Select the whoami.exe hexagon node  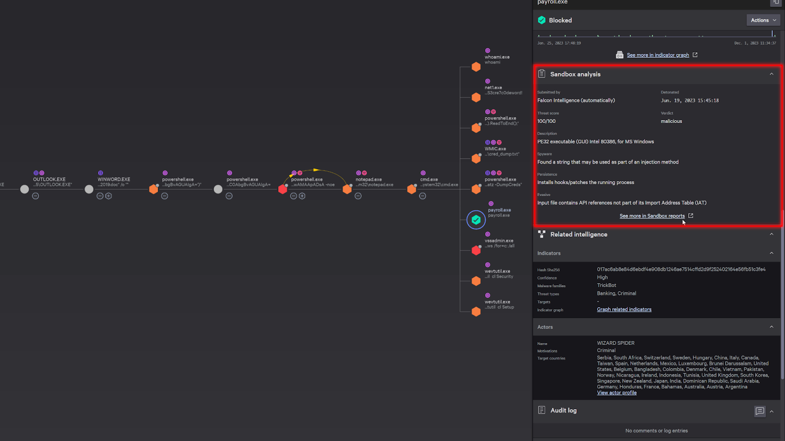pyautogui.click(x=476, y=67)
